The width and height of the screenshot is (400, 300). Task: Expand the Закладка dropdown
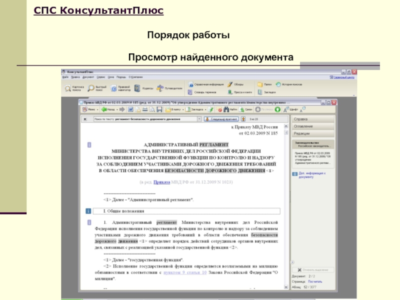(204, 109)
